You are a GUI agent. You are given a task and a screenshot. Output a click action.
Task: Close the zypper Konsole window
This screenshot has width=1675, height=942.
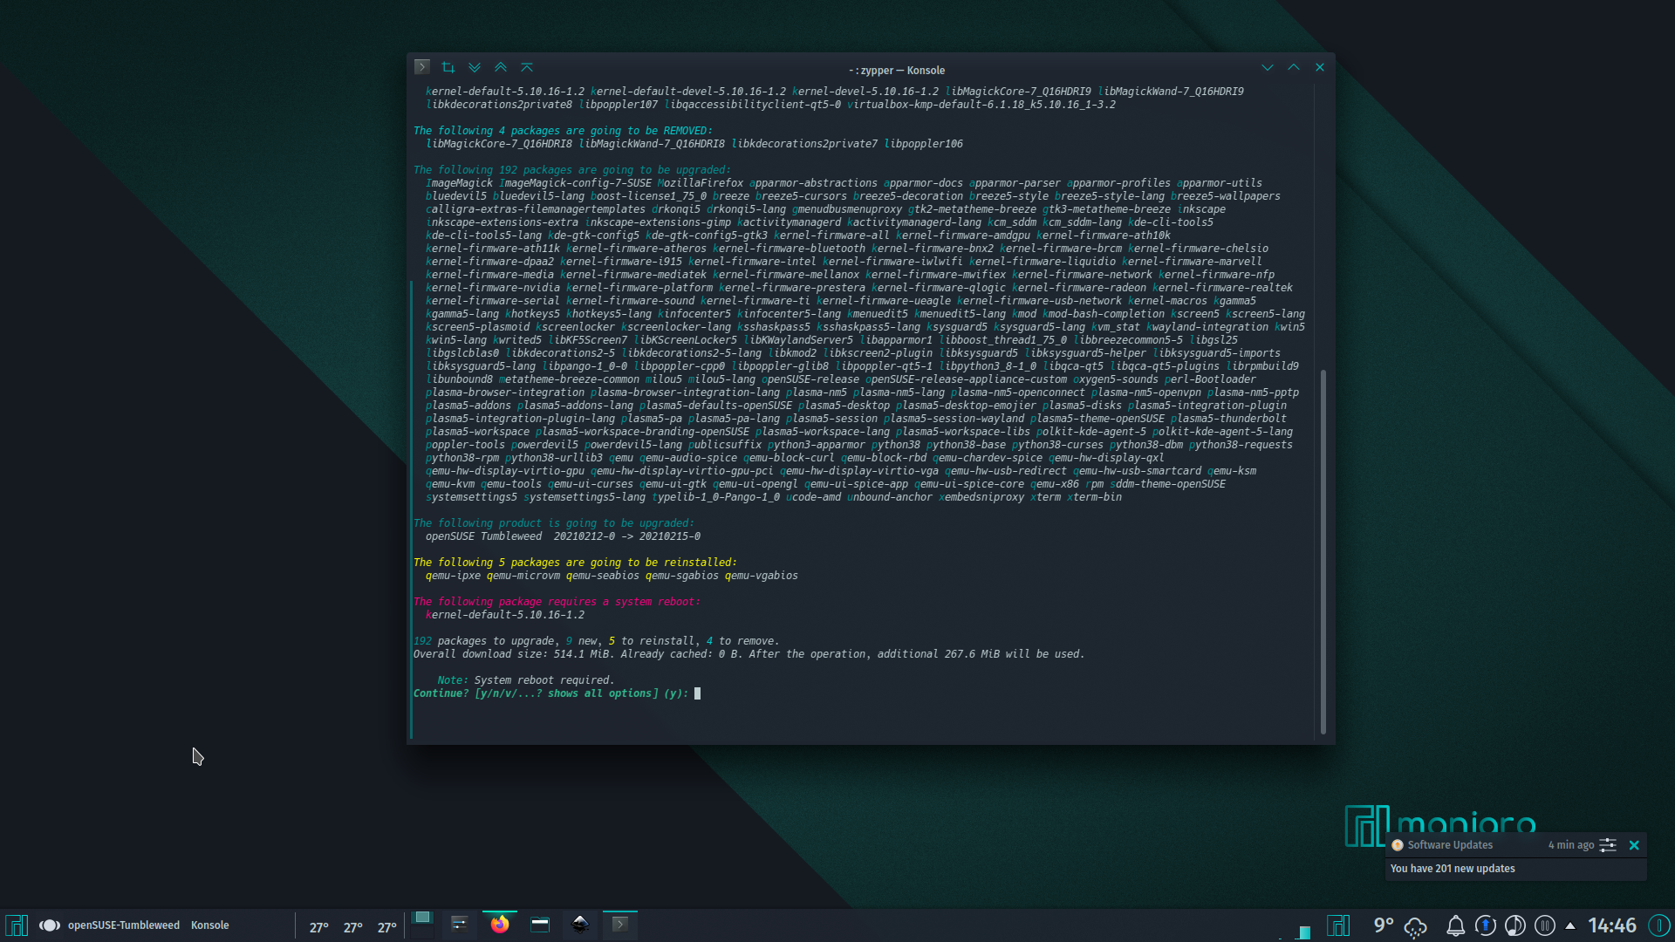click(x=1320, y=67)
